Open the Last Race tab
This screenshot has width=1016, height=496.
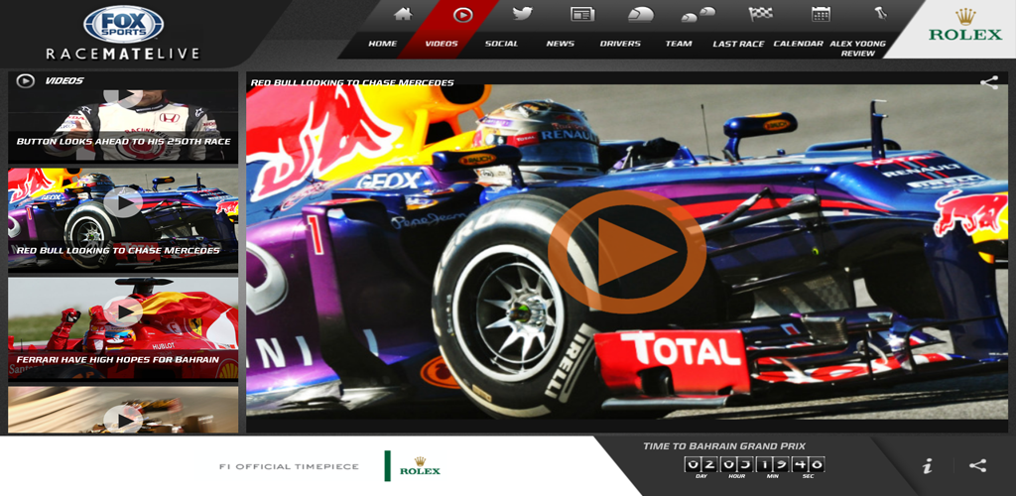[x=738, y=44]
